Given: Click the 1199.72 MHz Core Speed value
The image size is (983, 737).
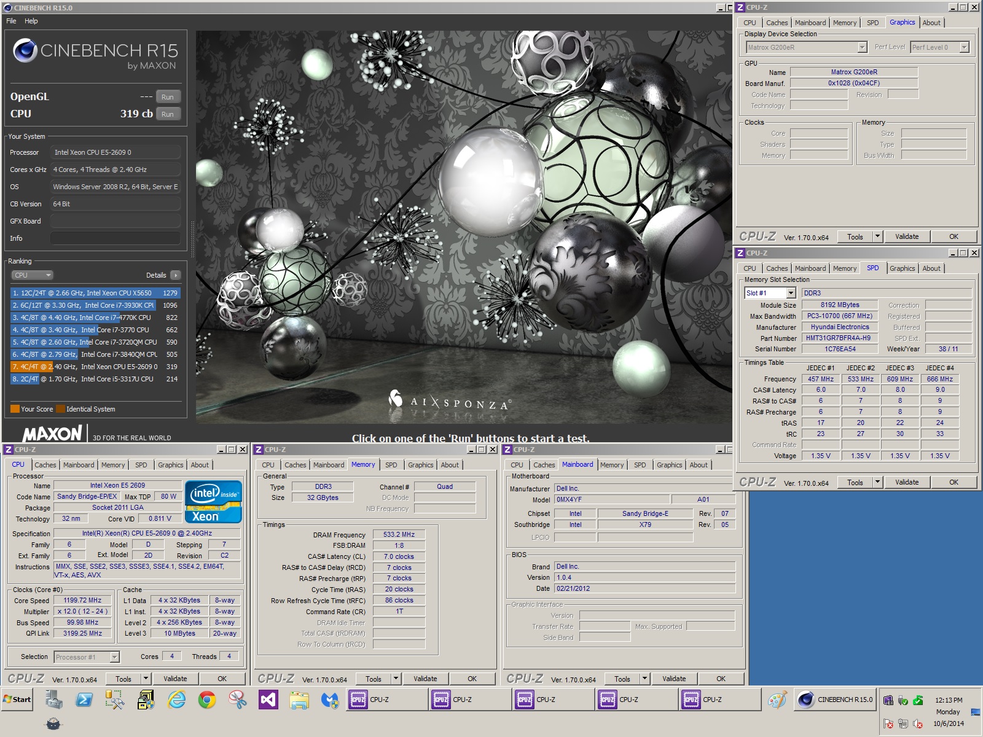Looking at the screenshot, I should pyautogui.click(x=82, y=600).
